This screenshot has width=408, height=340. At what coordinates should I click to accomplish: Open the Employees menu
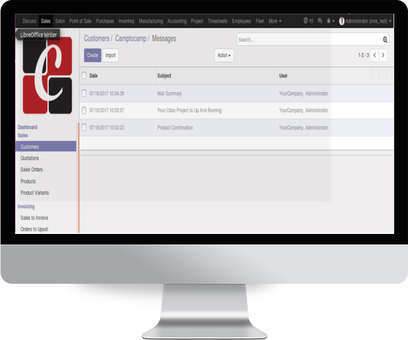pyautogui.click(x=242, y=21)
